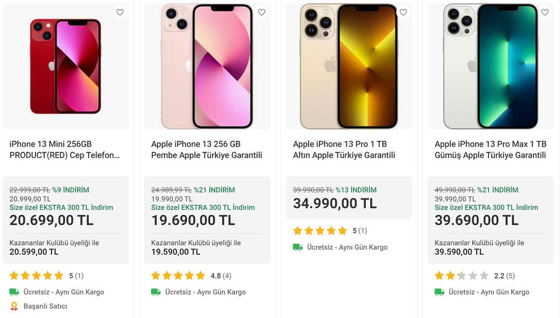Click the EKSTRA 300 TL İndirim text on pink iPhone
This screenshot has height=318, width=560.
coord(203,207)
